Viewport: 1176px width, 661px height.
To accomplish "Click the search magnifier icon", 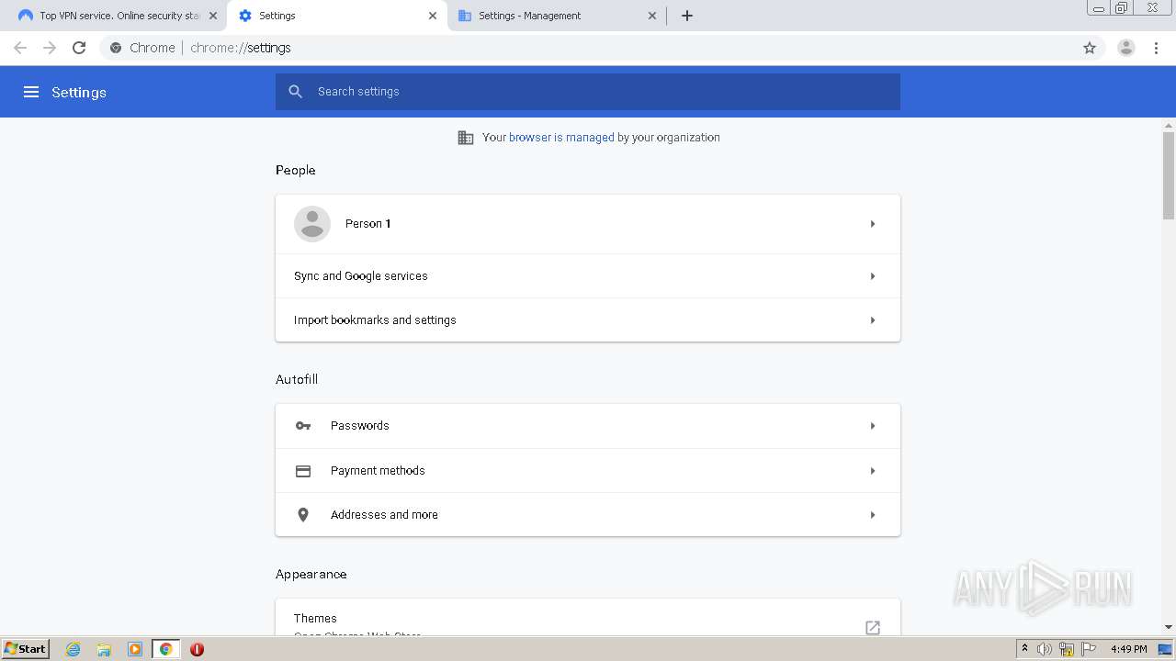I will pyautogui.click(x=296, y=92).
